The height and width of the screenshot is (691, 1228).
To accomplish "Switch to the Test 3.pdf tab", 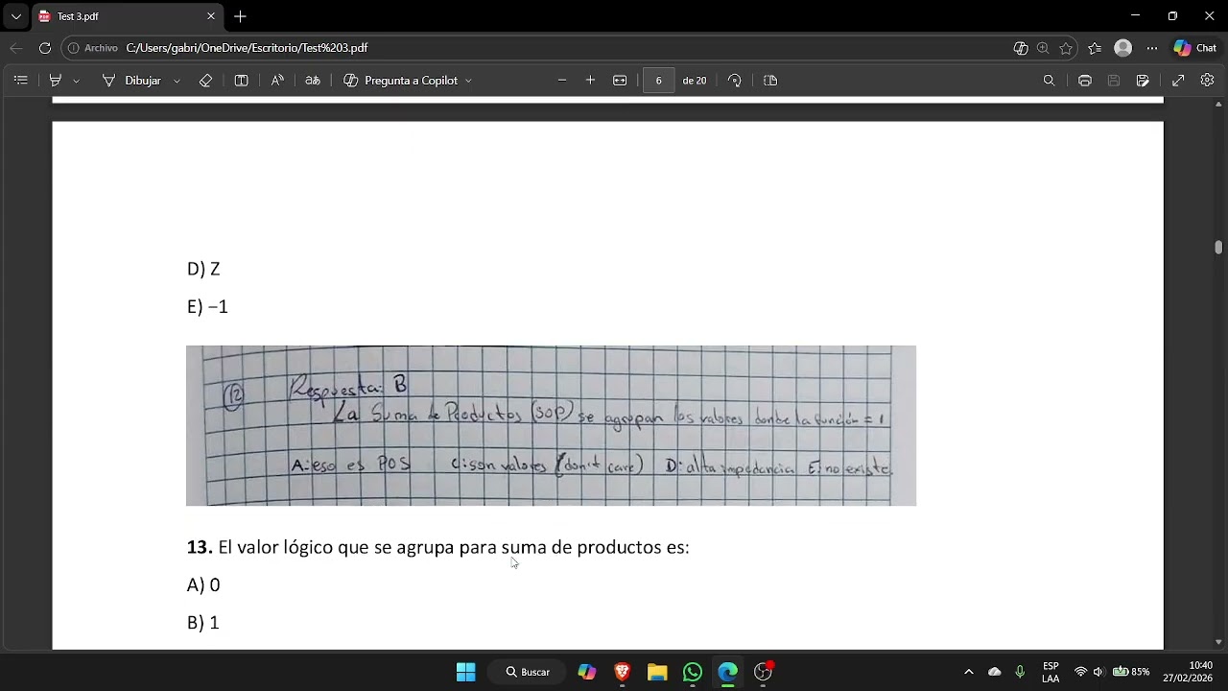I will click(x=127, y=16).
